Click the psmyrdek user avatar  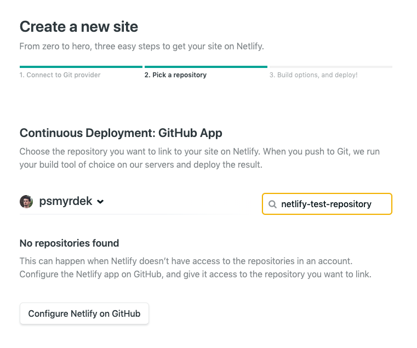(26, 202)
